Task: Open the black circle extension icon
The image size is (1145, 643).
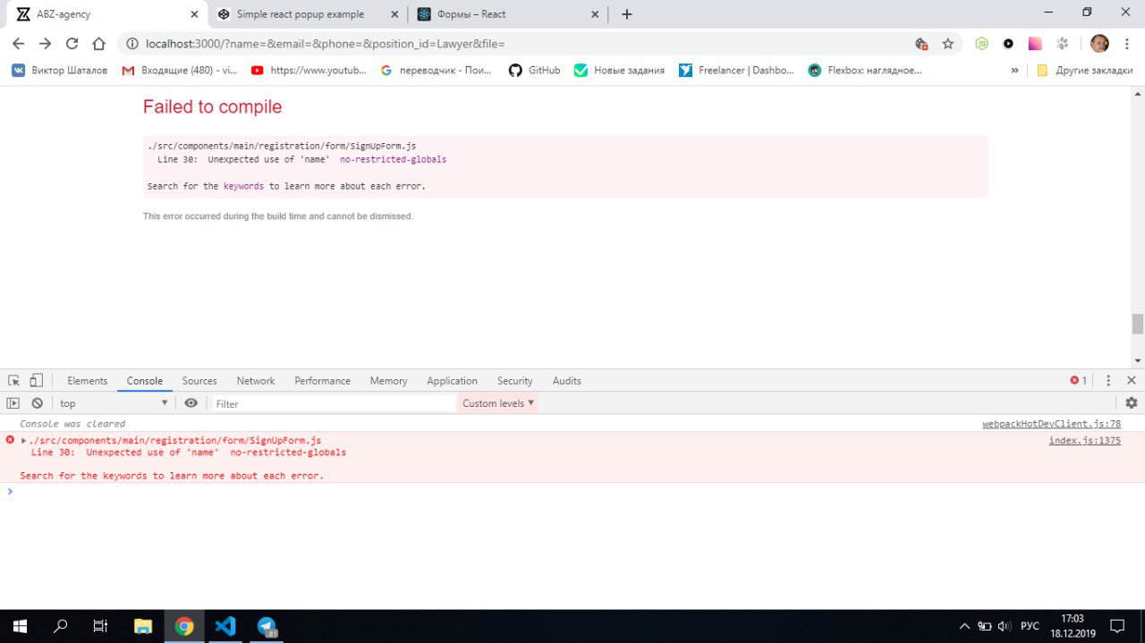Action: (1008, 43)
